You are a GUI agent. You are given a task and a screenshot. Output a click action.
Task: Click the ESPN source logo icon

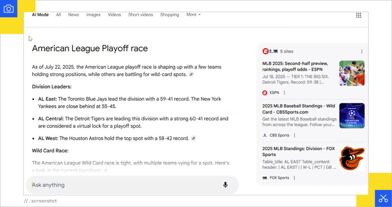[x=265, y=93]
